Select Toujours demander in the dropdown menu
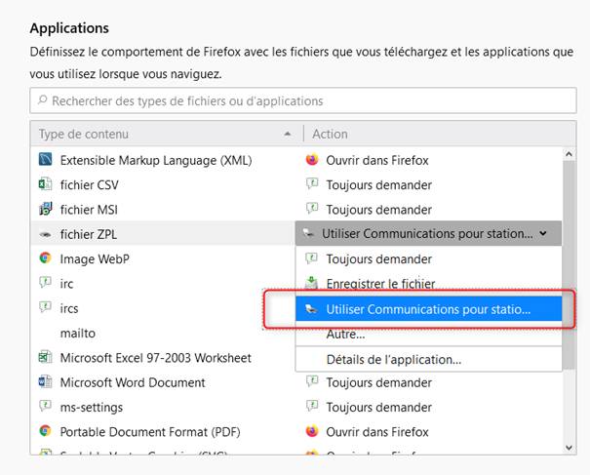The height and width of the screenshot is (475, 590). (x=378, y=259)
